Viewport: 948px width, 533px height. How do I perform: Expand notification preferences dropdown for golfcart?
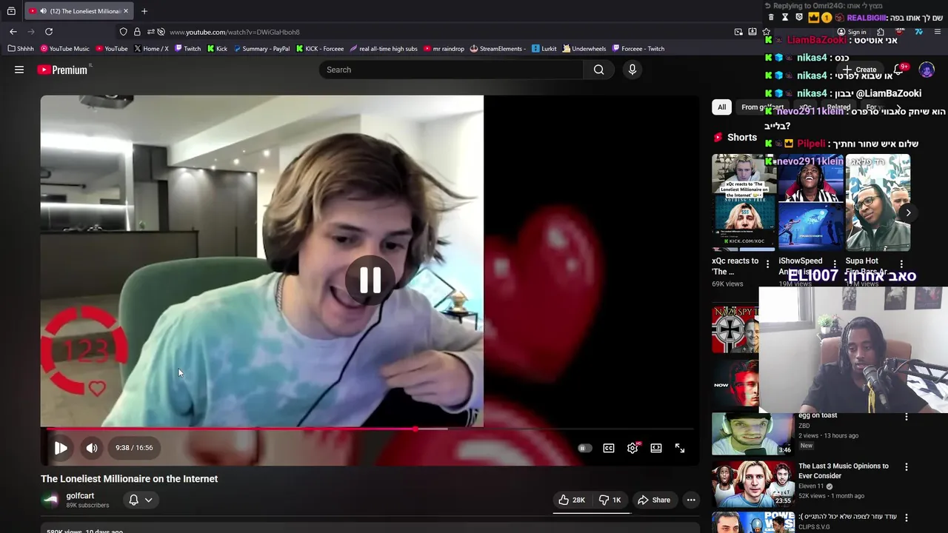tap(141, 500)
